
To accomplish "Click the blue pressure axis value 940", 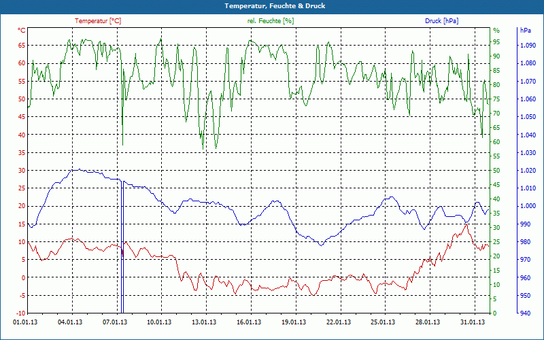I will pos(525,313).
